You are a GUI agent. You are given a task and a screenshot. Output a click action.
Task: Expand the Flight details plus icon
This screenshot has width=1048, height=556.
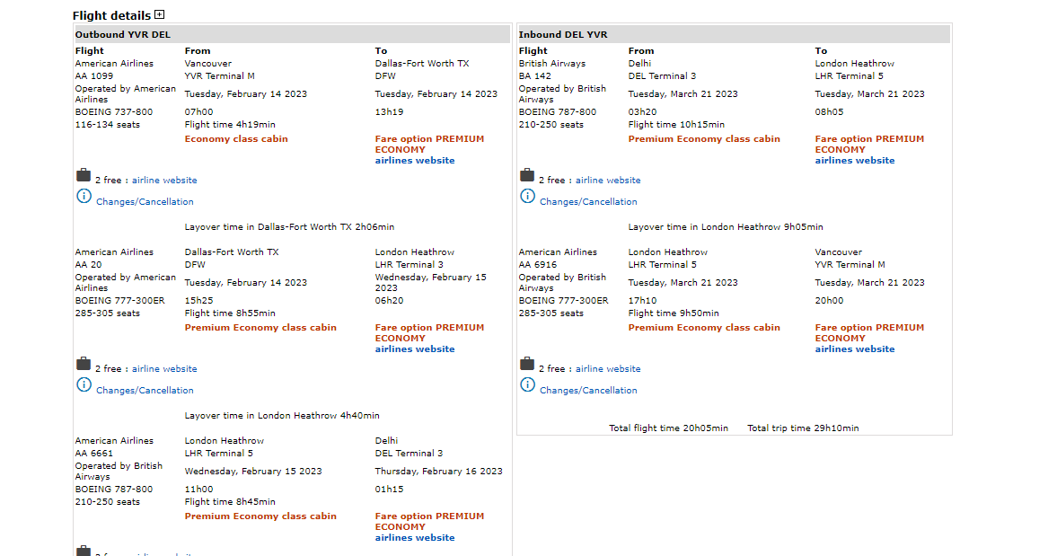[x=160, y=14]
